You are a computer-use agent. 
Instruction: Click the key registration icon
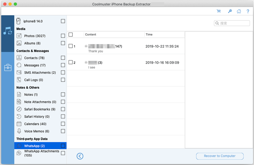pyautogui.click(x=230, y=11)
